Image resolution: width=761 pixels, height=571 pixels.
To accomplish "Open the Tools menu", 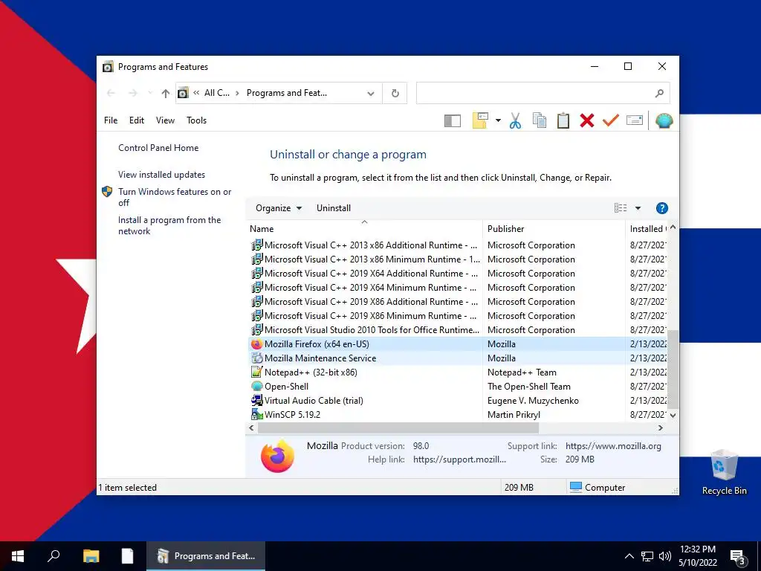I will 196,120.
